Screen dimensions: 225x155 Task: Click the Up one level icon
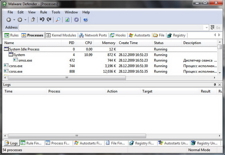[33, 20]
